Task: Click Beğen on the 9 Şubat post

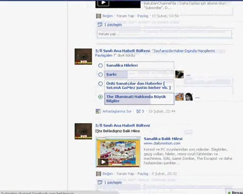Action: tap(107, 174)
